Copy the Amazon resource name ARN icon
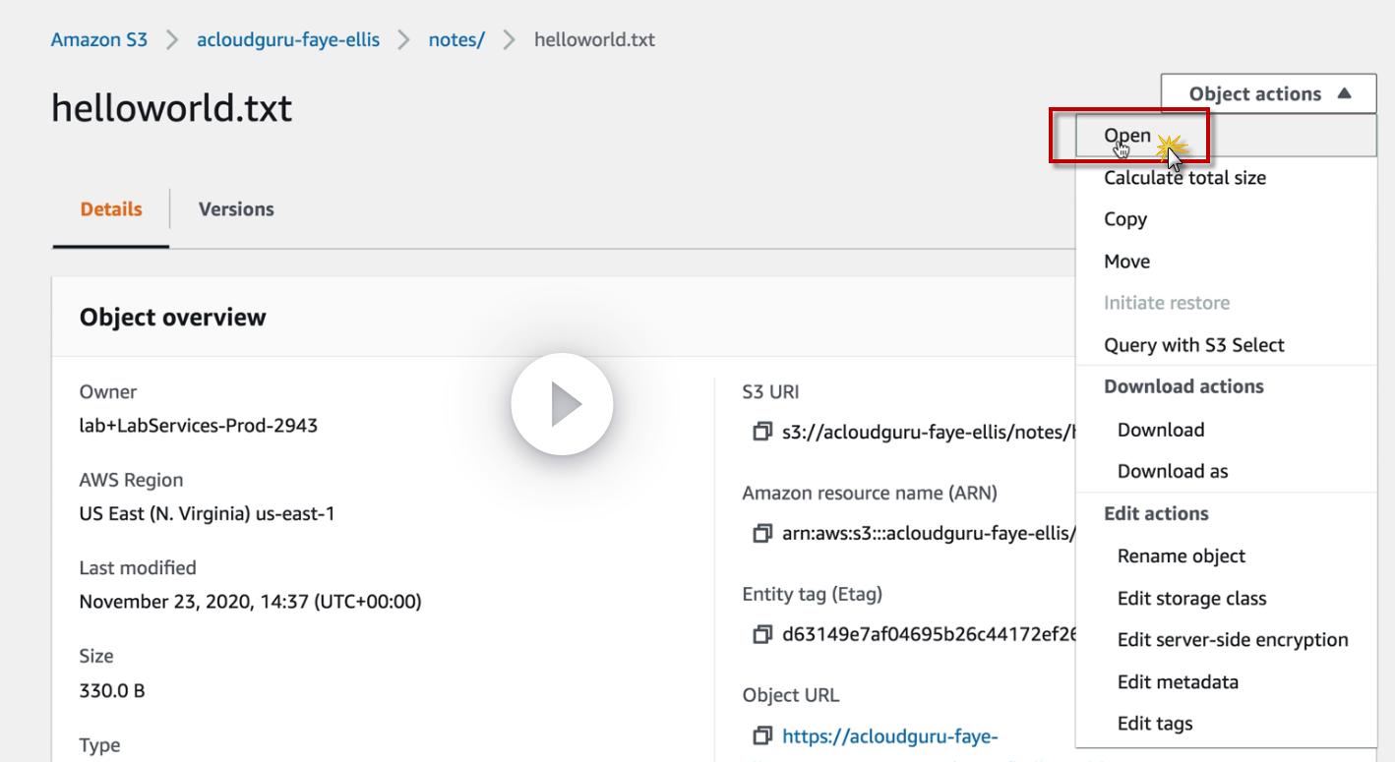The height and width of the screenshot is (762, 1395). pyautogui.click(x=761, y=534)
